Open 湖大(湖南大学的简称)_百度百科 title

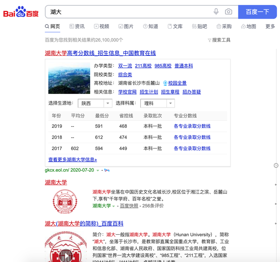(84, 223)
